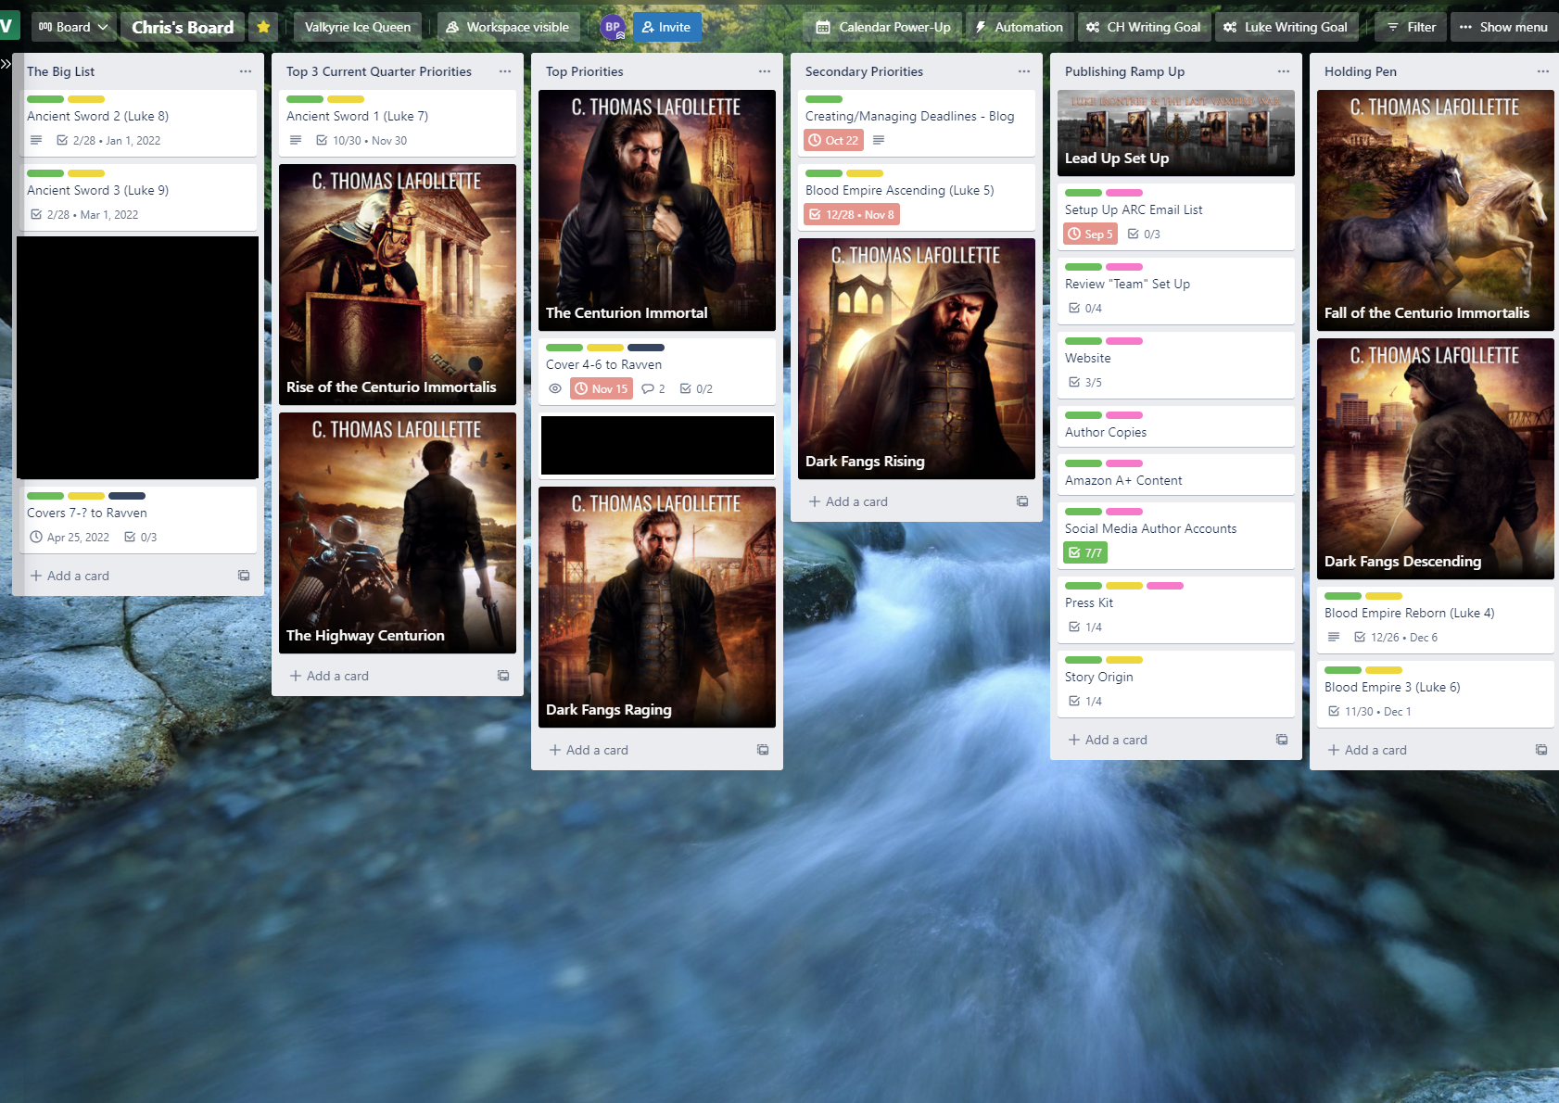Create from template in Top Priorities
Image resolution: width=1559 pixels, height=1103 pixels.
763,750
